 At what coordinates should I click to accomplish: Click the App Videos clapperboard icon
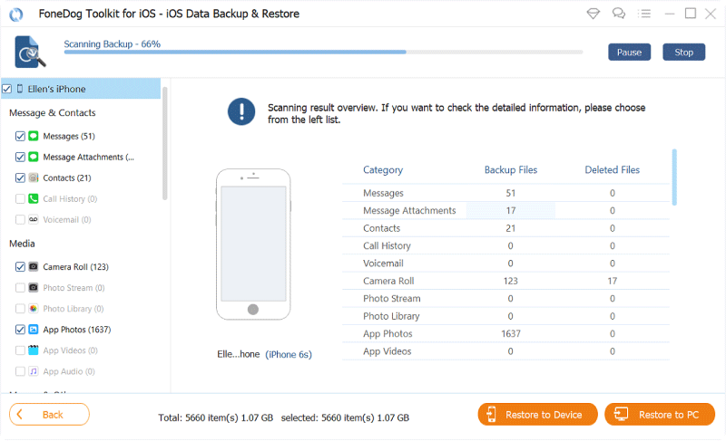(34, 350)
